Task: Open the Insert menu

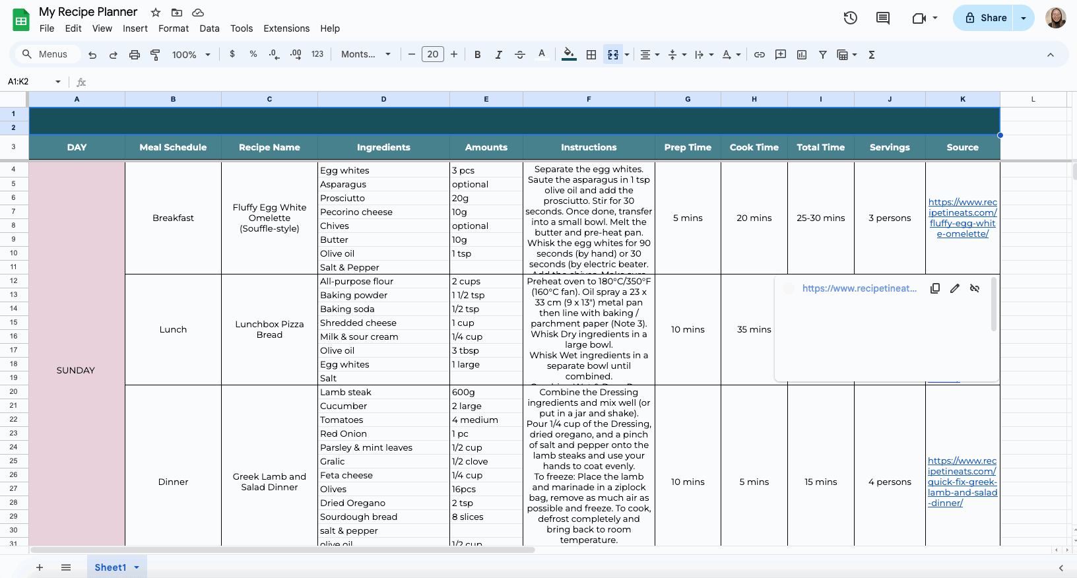Action: point(135,28)
